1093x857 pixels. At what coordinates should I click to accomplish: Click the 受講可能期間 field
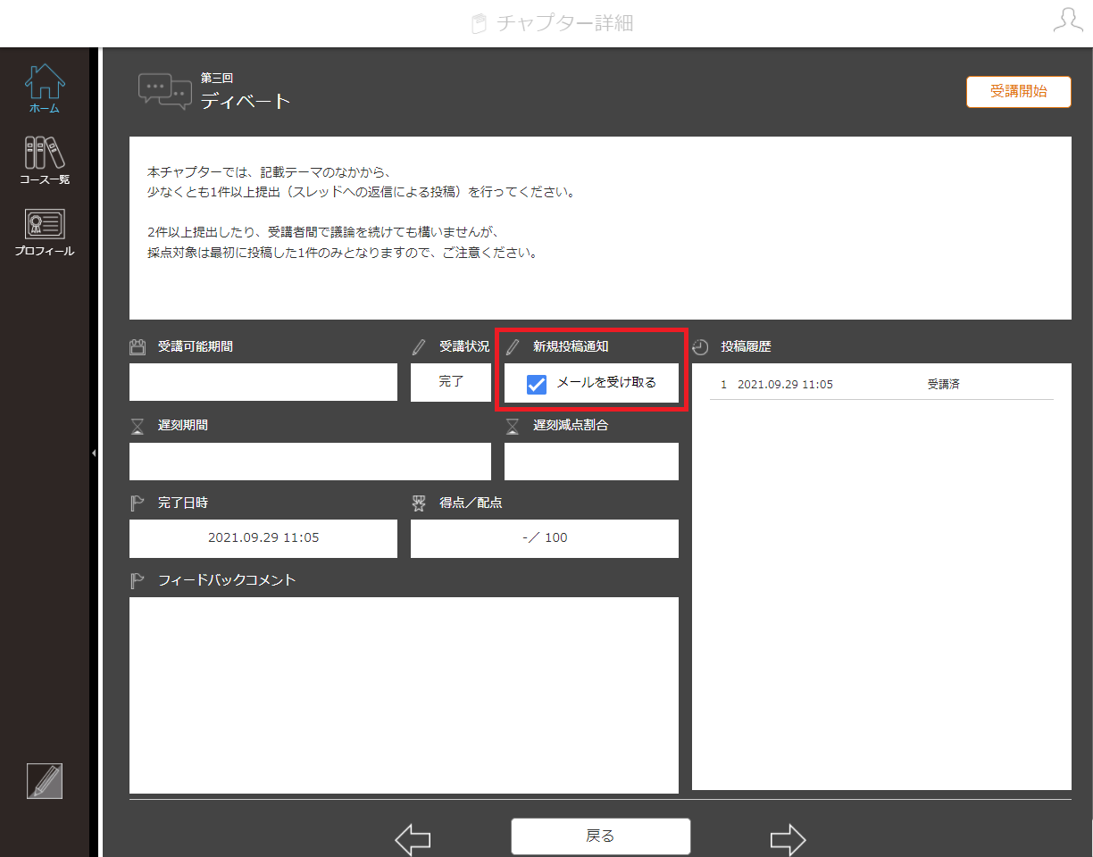point(263,382)
